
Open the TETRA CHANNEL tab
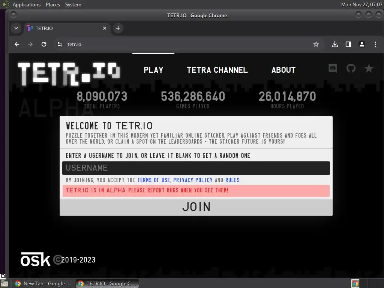pyautogui.click(x=217, y=70)
